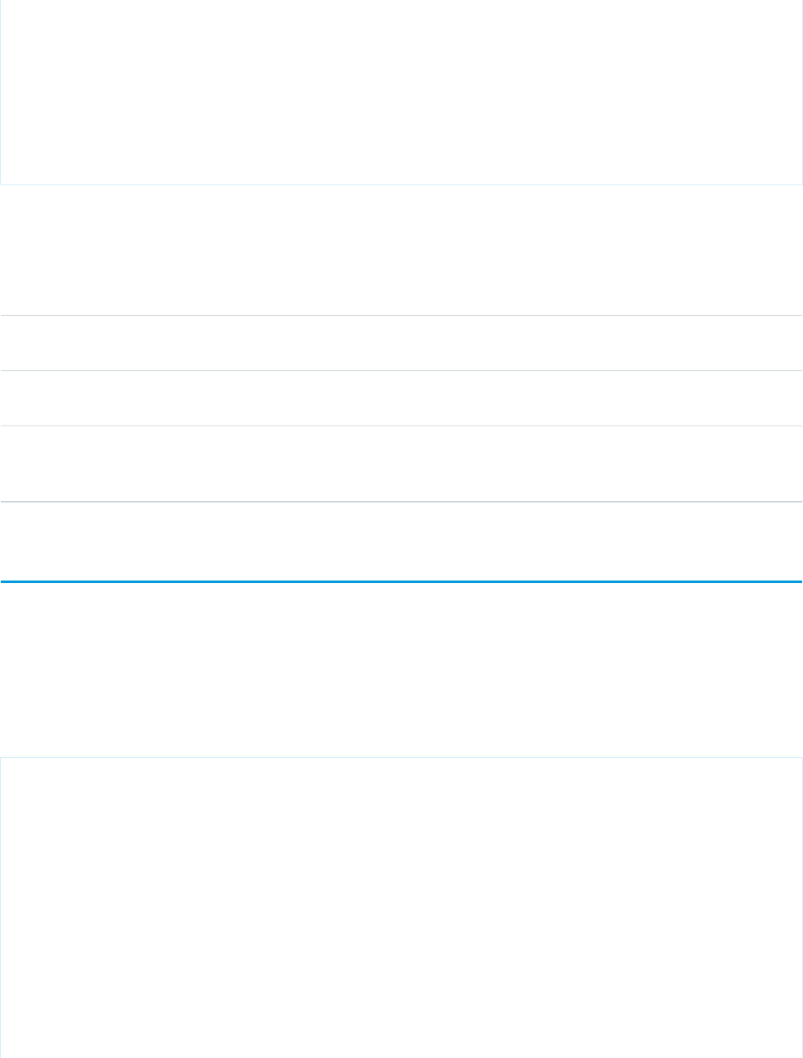The image size is (803, 1058).
Task: Click the third thin gray separator line
Action: pos(401,426)
